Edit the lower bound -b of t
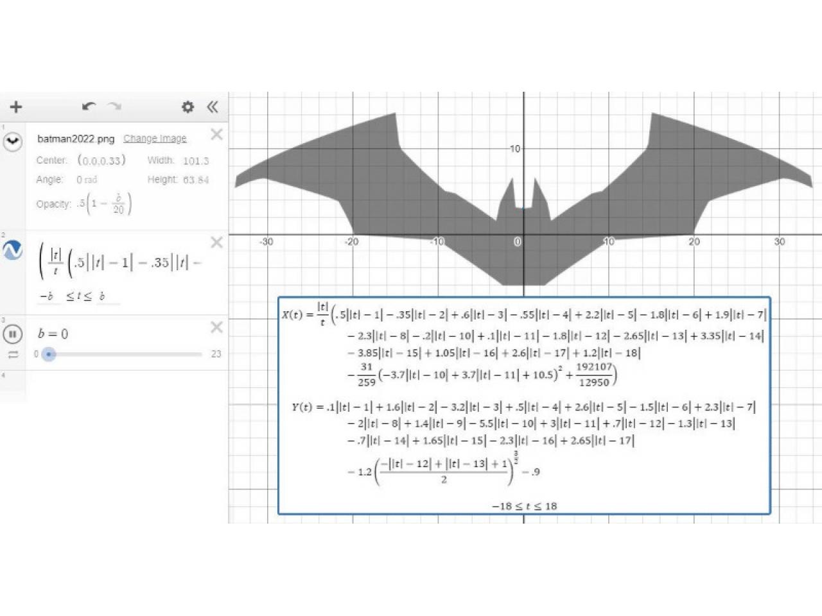Image resolution: width=822 pixels, height=616 pixels. click(x=46, y=296)
